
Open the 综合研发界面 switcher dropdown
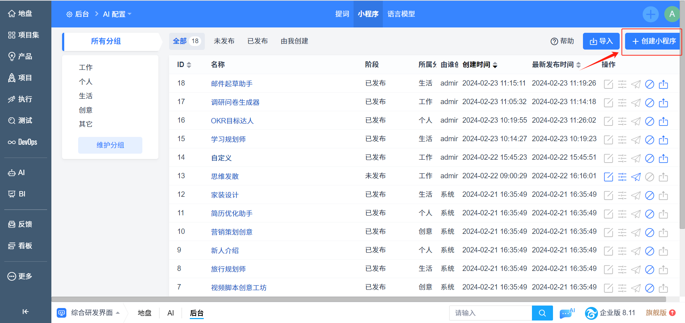click(88, 313)
